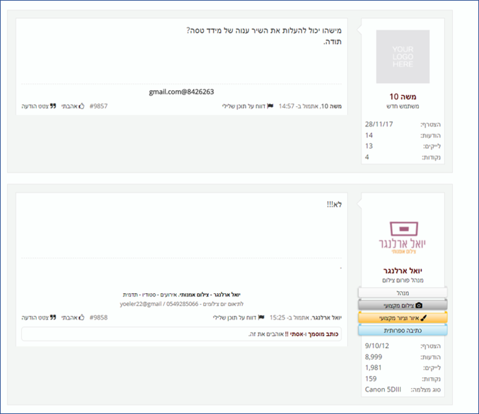Click the מנהל badge button
The width and height of the screenshot is (479, 414).
point(402,292)
